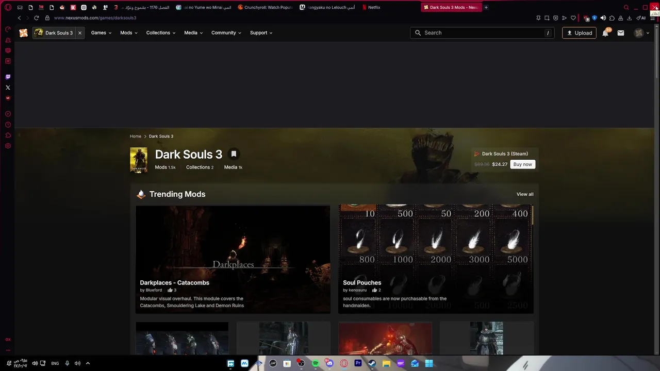Open the Community dropdown menu

pos(226,33)
